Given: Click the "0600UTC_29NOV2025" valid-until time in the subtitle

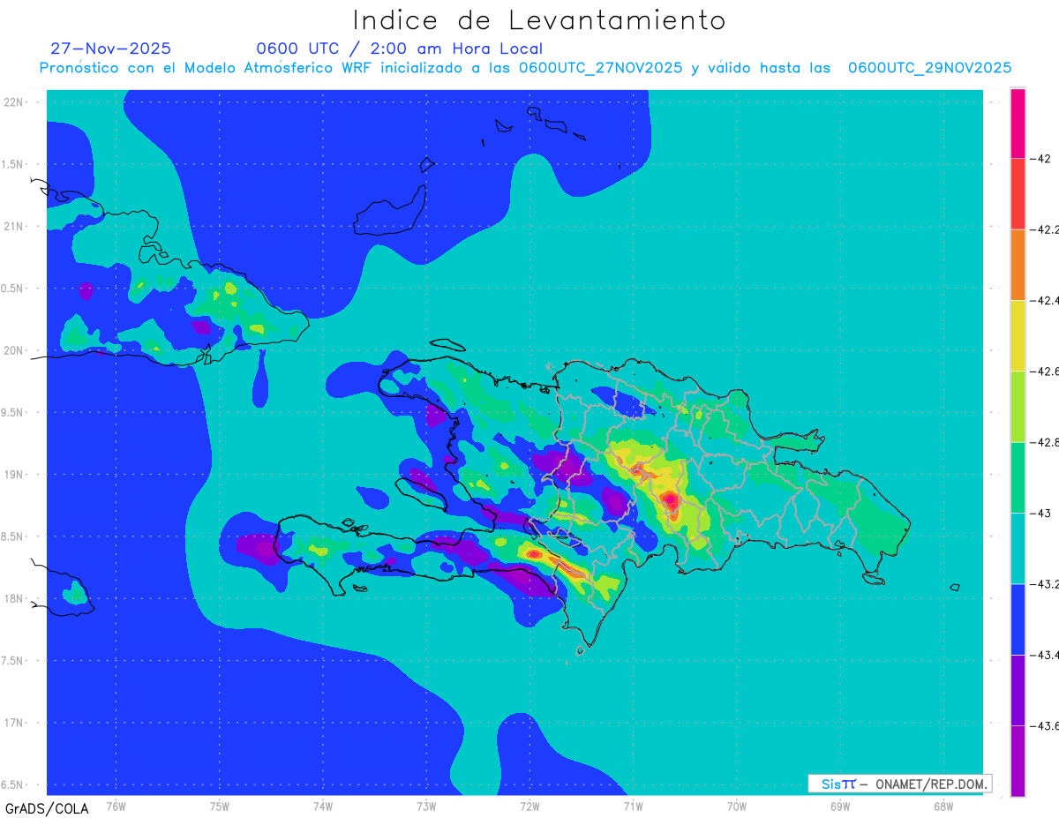Looking at the screenshot, I should pos(929,68).
